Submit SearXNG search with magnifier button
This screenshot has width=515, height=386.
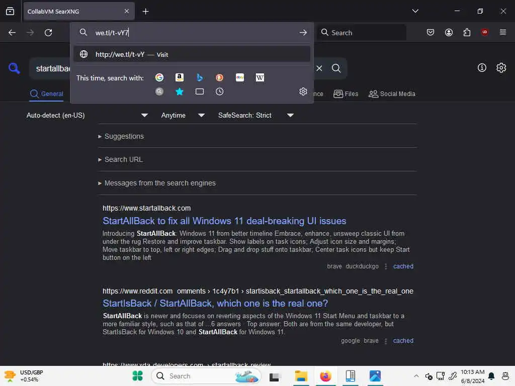[336, 68]
